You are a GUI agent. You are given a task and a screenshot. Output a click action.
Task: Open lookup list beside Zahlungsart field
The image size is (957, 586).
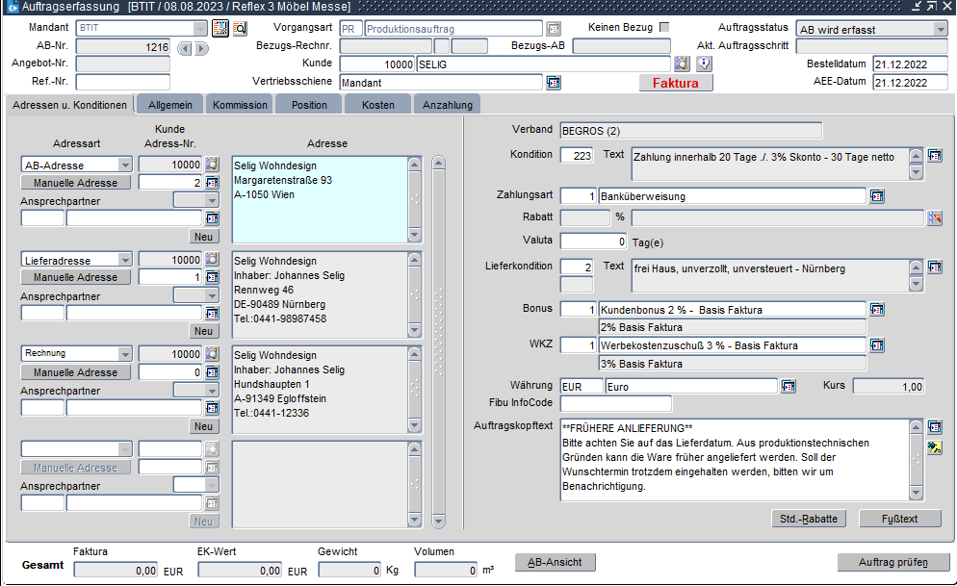(x=876, y=196)
